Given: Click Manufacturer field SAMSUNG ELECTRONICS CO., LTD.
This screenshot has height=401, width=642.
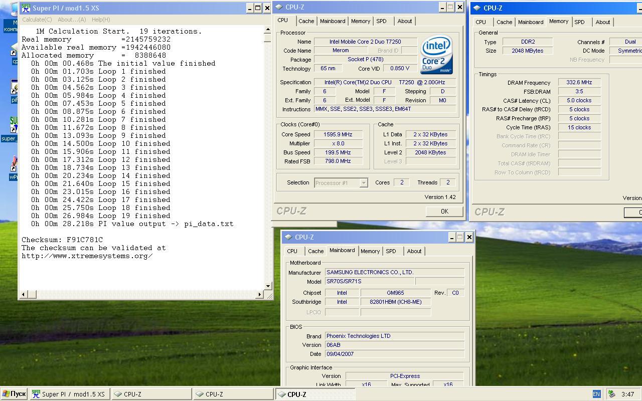Looking at the screenshot, I should coord(395,272).
